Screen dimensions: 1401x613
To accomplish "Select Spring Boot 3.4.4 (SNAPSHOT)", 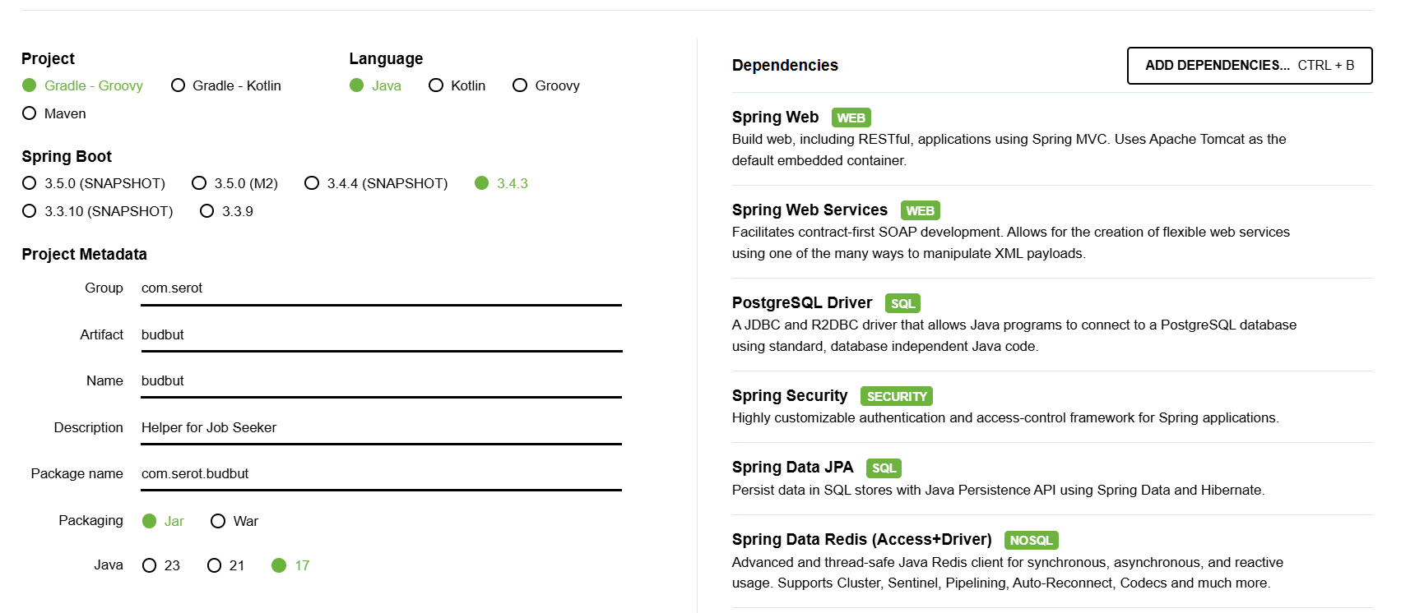I will click(376, 183).
